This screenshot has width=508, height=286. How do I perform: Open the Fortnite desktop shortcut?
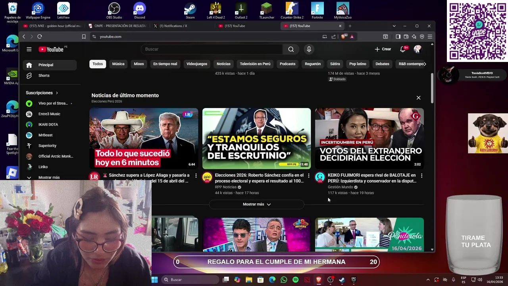point(317,10)
